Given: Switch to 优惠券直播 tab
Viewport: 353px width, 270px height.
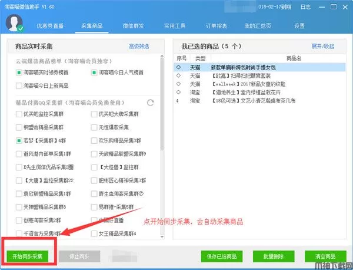Looking at the screenshot, I should (x=50, y=26).
